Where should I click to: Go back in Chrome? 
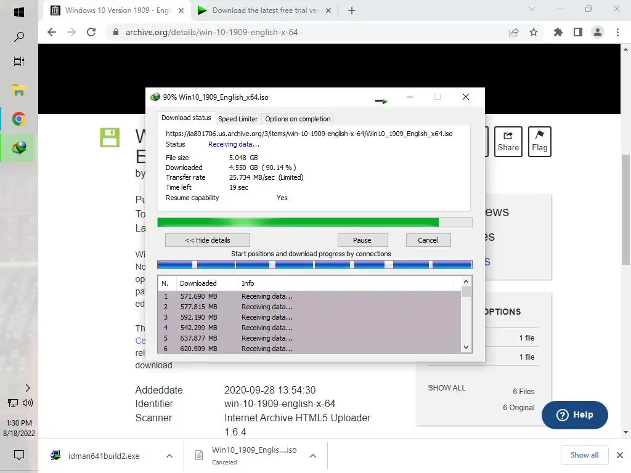(52, 32)
